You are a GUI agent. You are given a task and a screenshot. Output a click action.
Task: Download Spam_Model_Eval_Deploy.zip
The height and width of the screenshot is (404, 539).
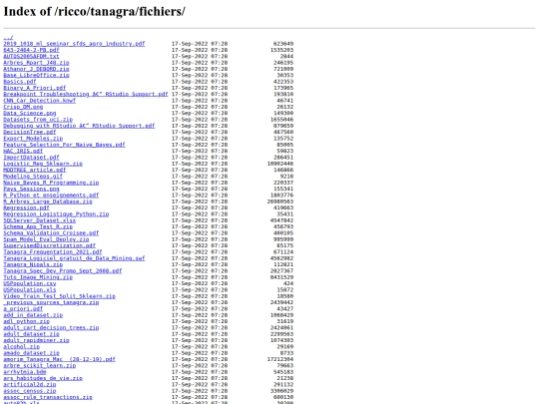coord(46,239)
